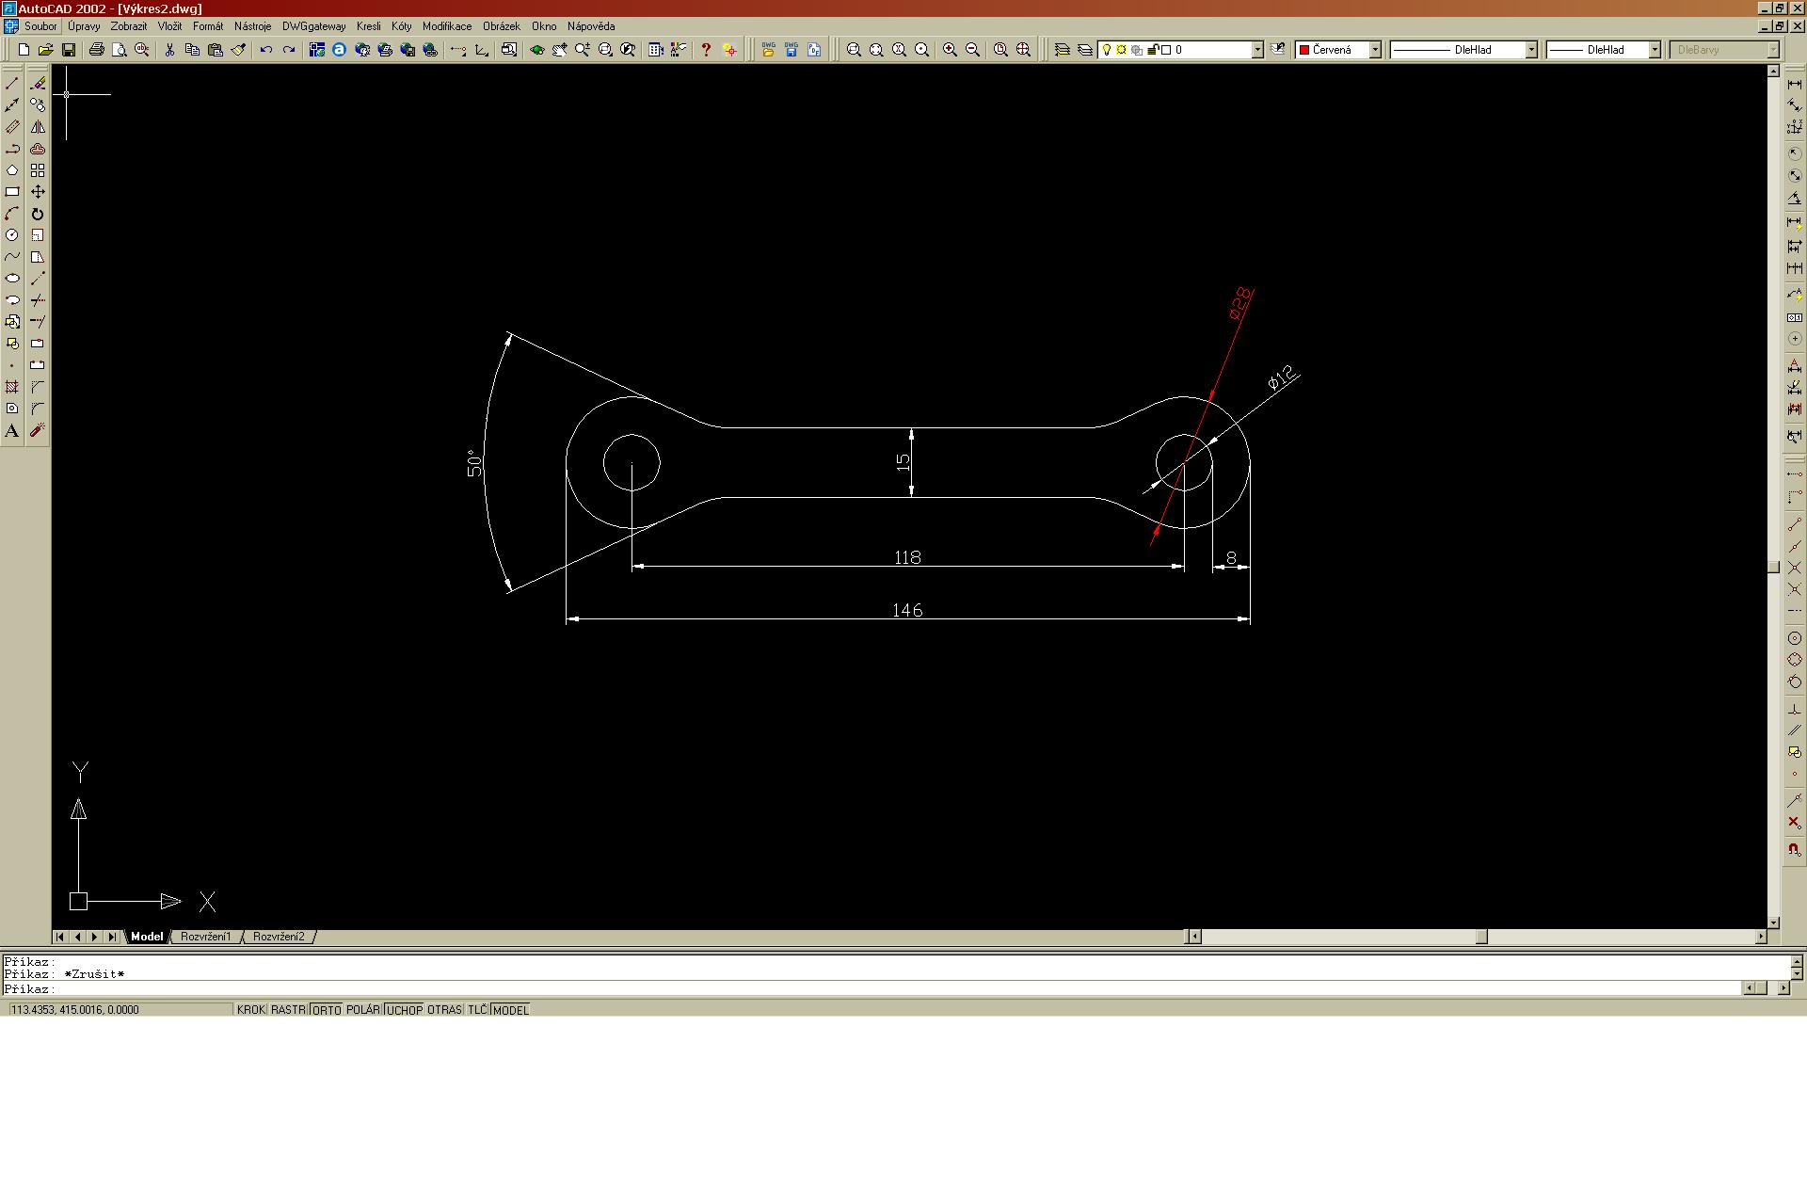Switch to the Rozvržení2 tab

279,937
